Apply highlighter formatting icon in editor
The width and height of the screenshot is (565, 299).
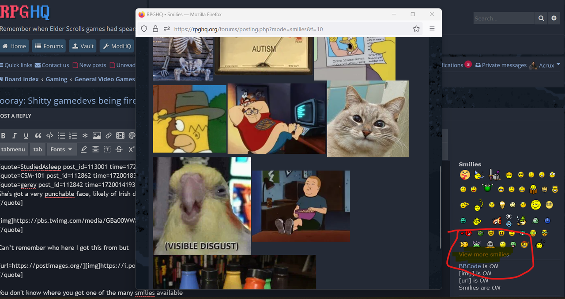(x=84, y=149)
